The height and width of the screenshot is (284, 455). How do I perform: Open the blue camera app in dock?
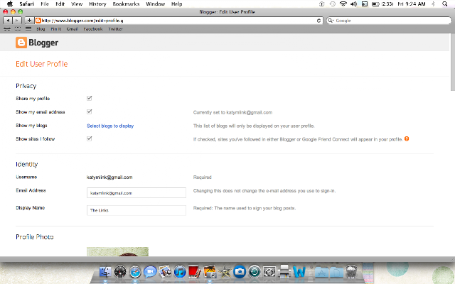[x=240, y=272]
